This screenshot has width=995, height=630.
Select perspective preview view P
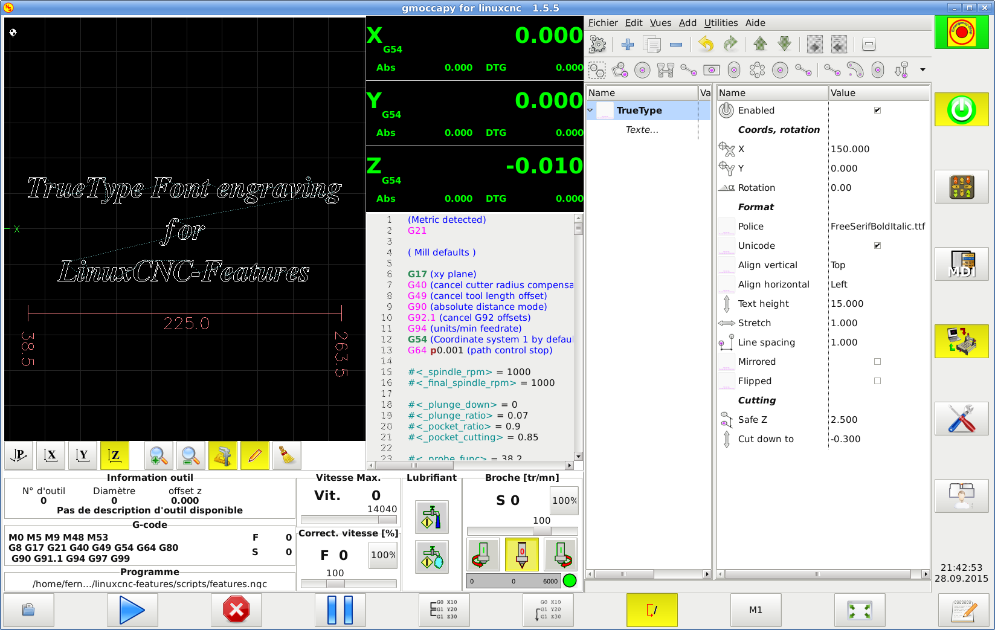pyautogui.click(x=19, y=455)
